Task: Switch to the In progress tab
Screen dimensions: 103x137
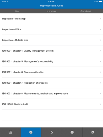Action: point(51,11)
